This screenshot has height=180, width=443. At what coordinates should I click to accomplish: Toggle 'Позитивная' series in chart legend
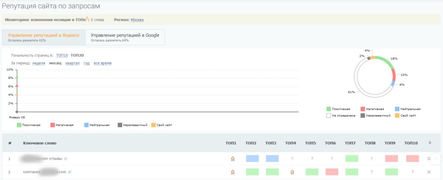pos(29,125)
